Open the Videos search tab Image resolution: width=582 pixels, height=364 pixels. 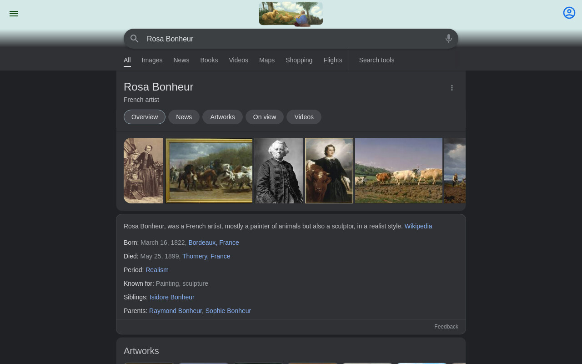click(x=239, y=60)
